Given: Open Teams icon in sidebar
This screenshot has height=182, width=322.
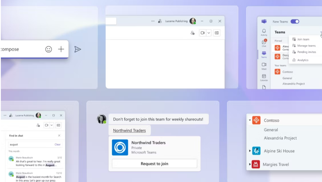Looking at the screenshot, I should (264, 54).
